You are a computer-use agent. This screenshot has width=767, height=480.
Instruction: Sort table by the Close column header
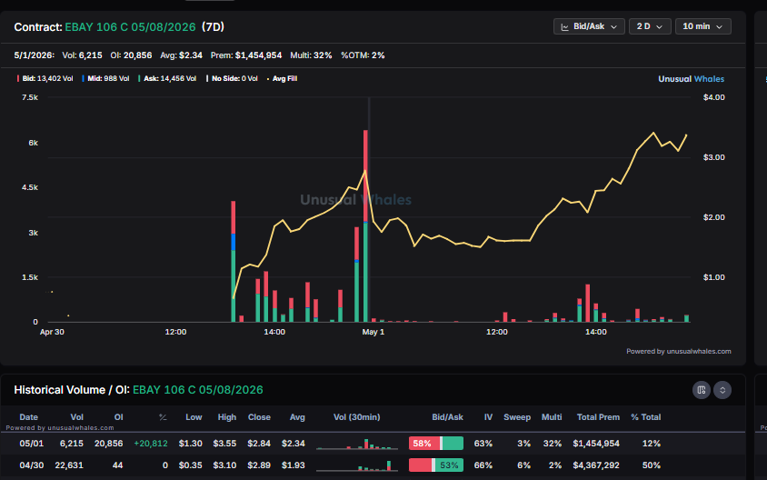point(259,417)
